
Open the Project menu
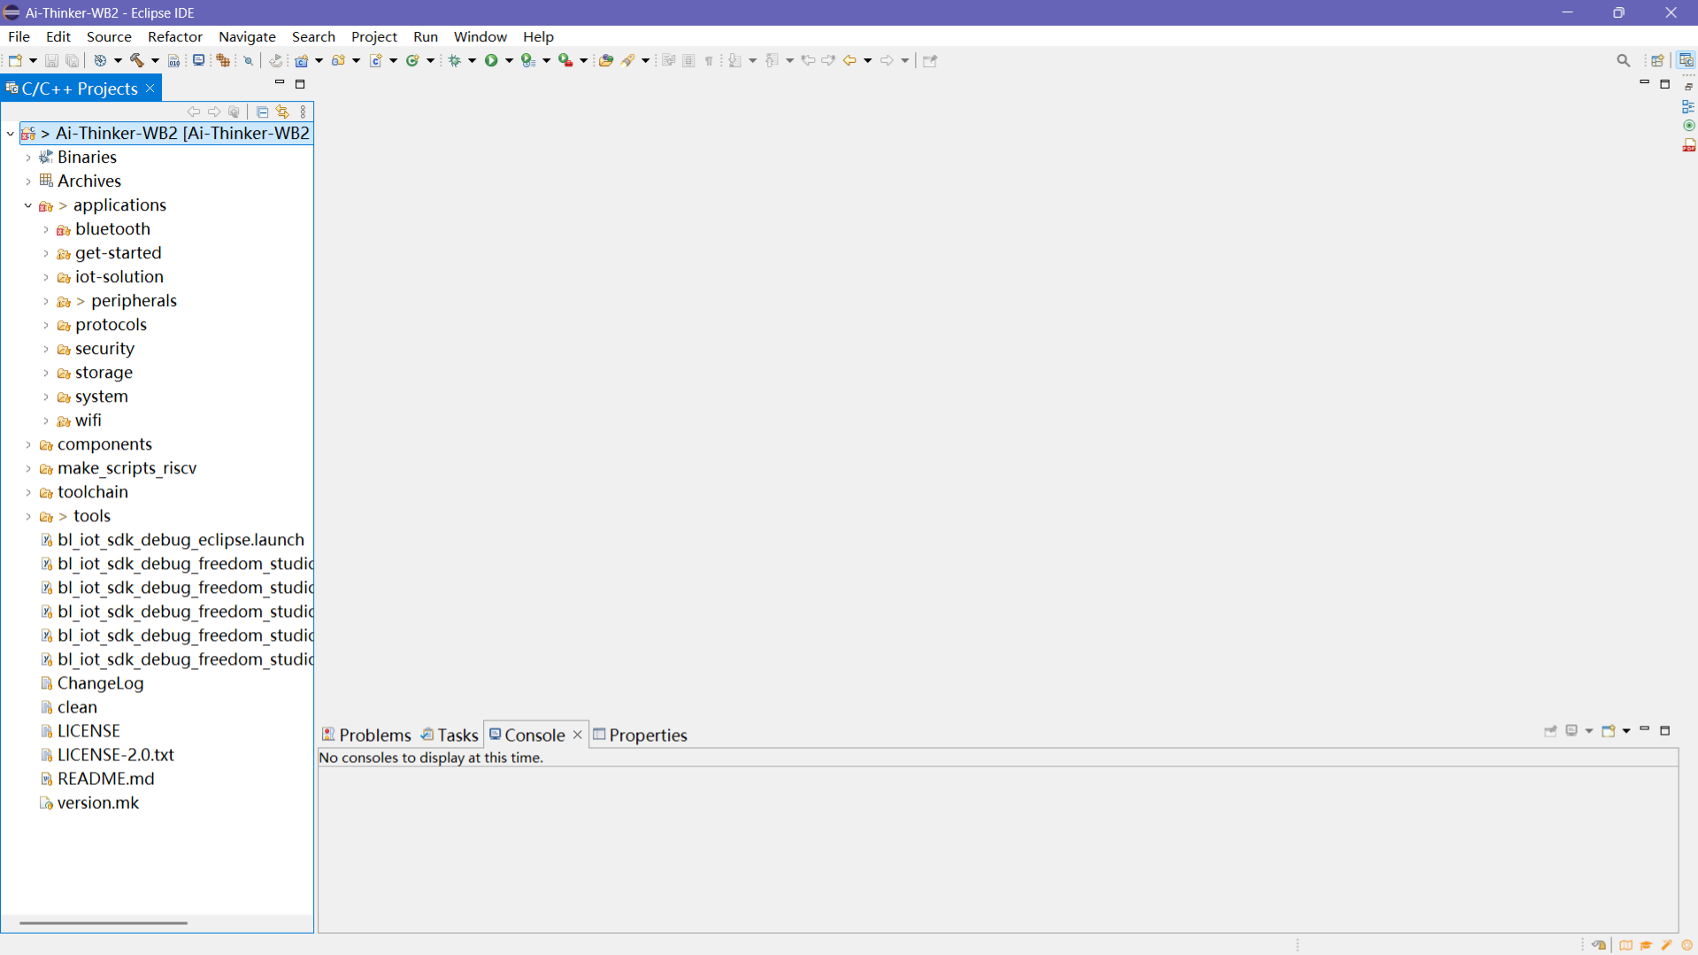click(373, 36)
